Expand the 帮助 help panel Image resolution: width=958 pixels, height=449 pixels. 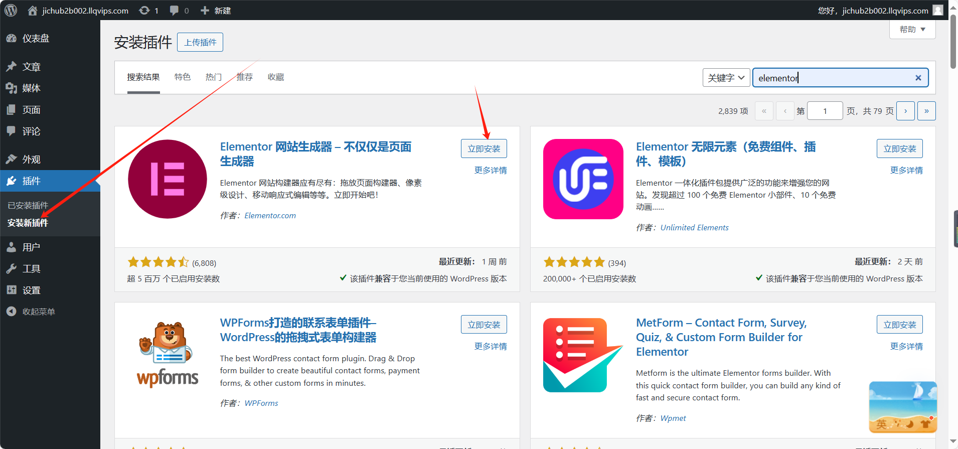coord(912,30)
